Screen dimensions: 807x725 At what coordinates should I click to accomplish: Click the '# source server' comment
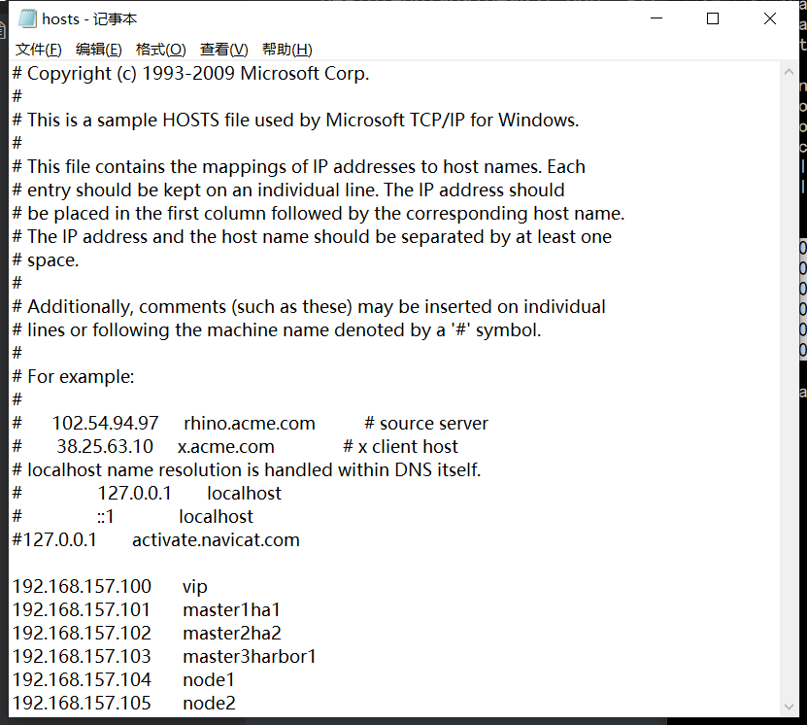coord(426,424)
